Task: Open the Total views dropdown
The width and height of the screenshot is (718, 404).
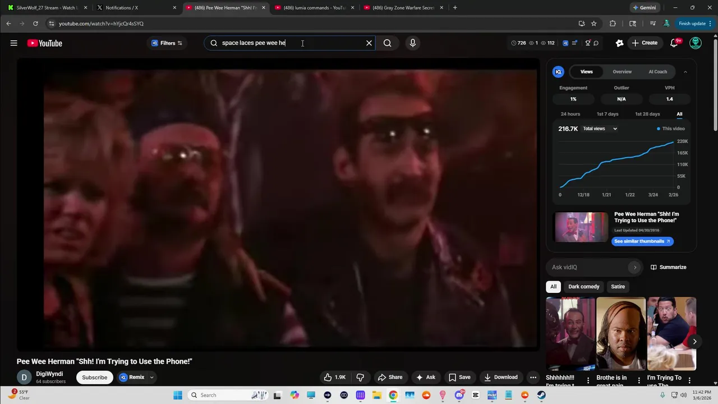Action: (600, 128)
